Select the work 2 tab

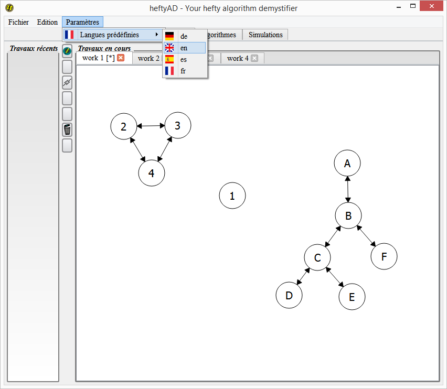tap(148, 58)
